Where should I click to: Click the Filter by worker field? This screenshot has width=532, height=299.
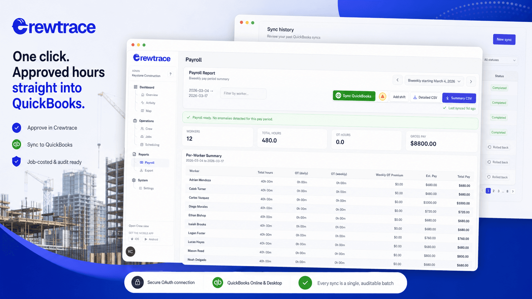coord(243,93)
